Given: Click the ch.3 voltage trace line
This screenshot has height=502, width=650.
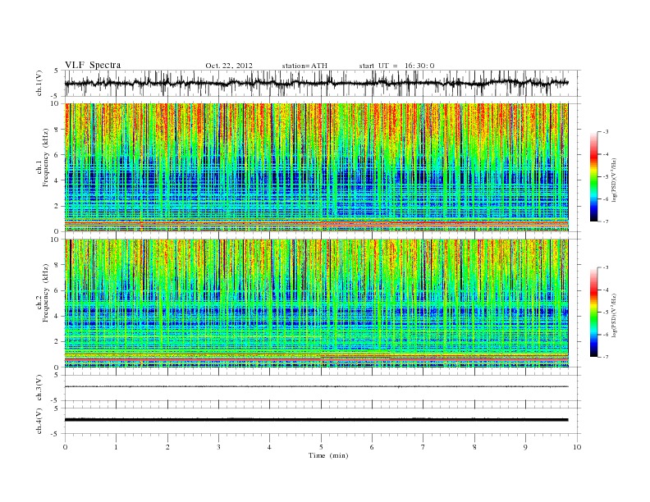Looking at the screenshot, I should point(316,386).
